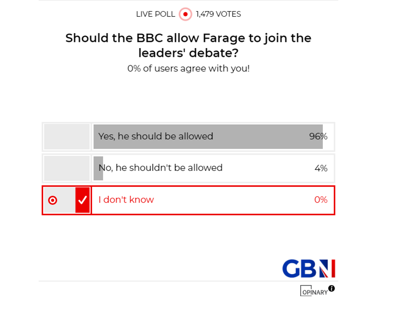
Task: Click the '1,479 VOTES' counter
Action: click(218, 14)
